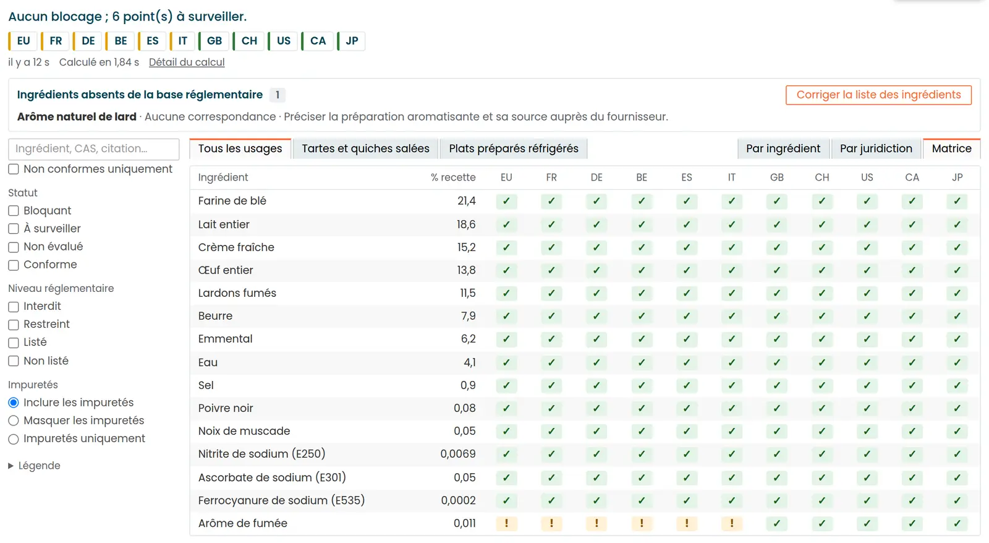Click the EU warning icon for Arôme de fumée
The width and height of the screenshot is (989, 543).
coord(506,523)
